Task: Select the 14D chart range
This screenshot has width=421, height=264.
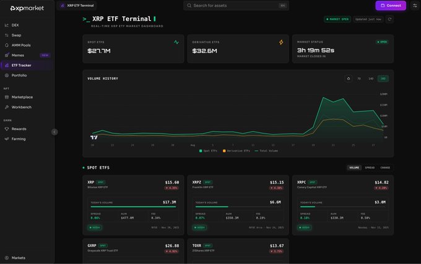Action: [371, 79]
